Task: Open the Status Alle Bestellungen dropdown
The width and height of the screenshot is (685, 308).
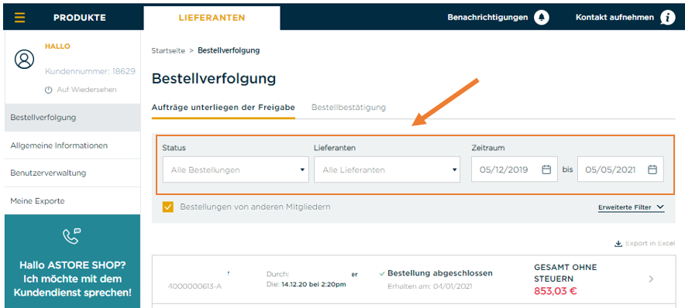Action: click(236, 169)
